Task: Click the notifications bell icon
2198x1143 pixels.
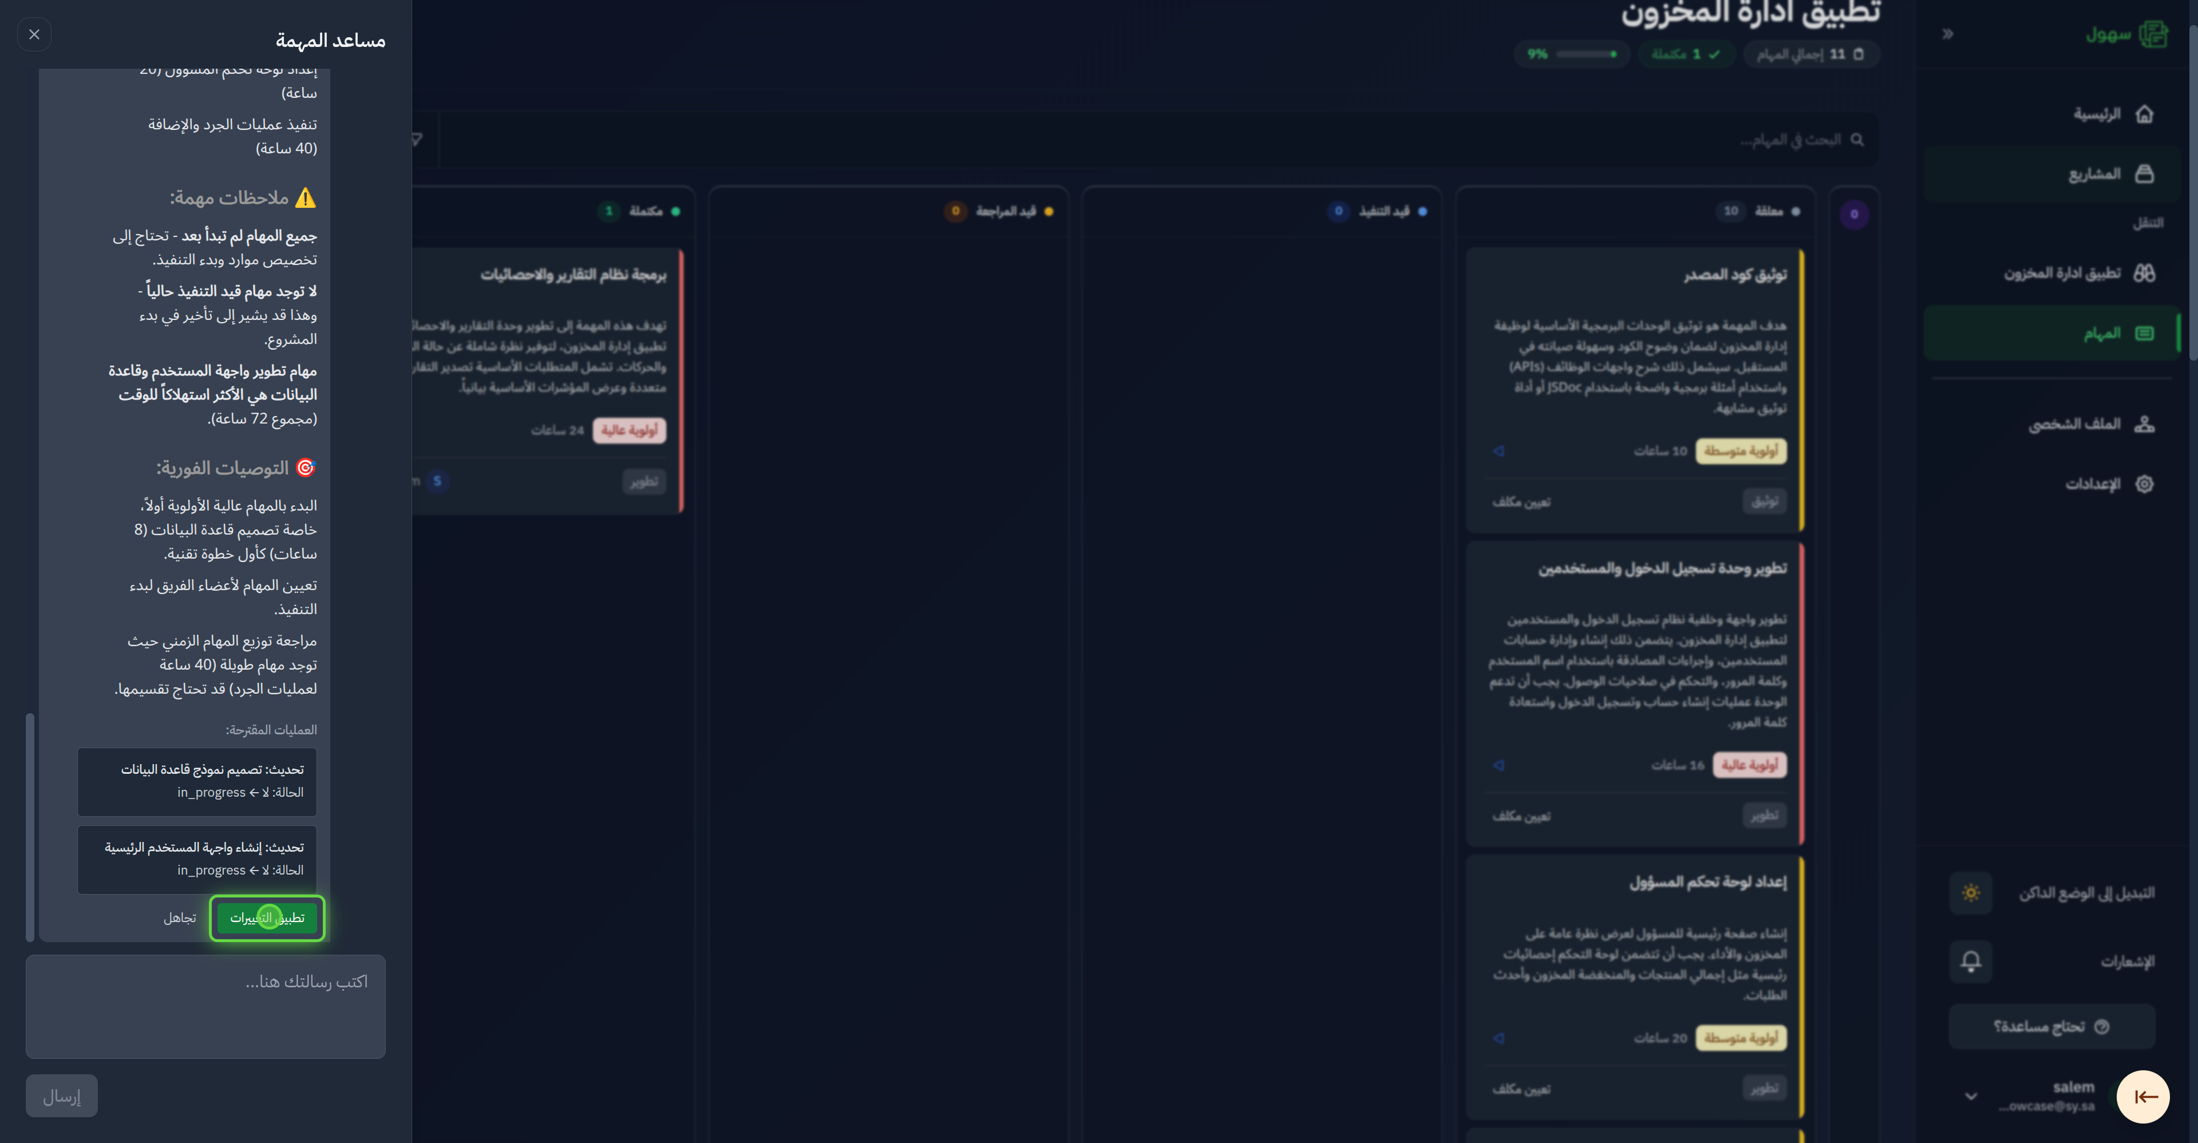Action: click(x=1971, y=962)
